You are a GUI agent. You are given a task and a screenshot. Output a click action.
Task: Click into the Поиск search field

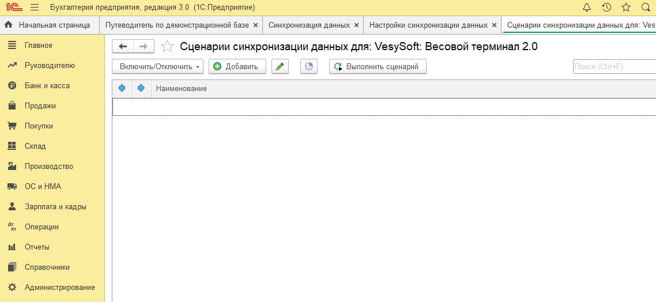pos(614,67)
